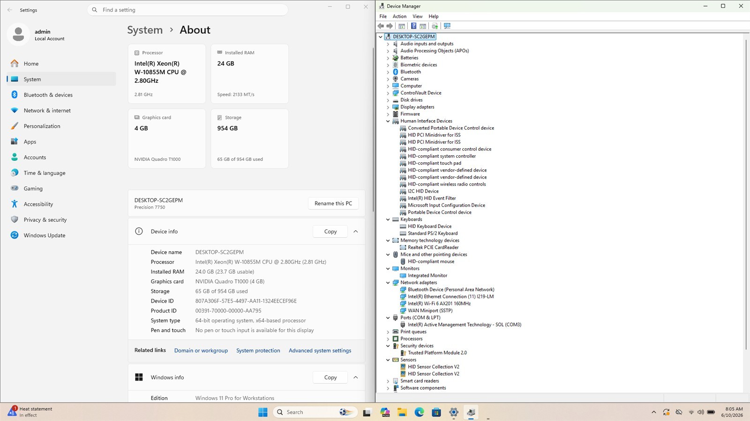Click the Integrated Monitor device icon
The height and width of the screenshot is (421, 750).
(403, 276)
